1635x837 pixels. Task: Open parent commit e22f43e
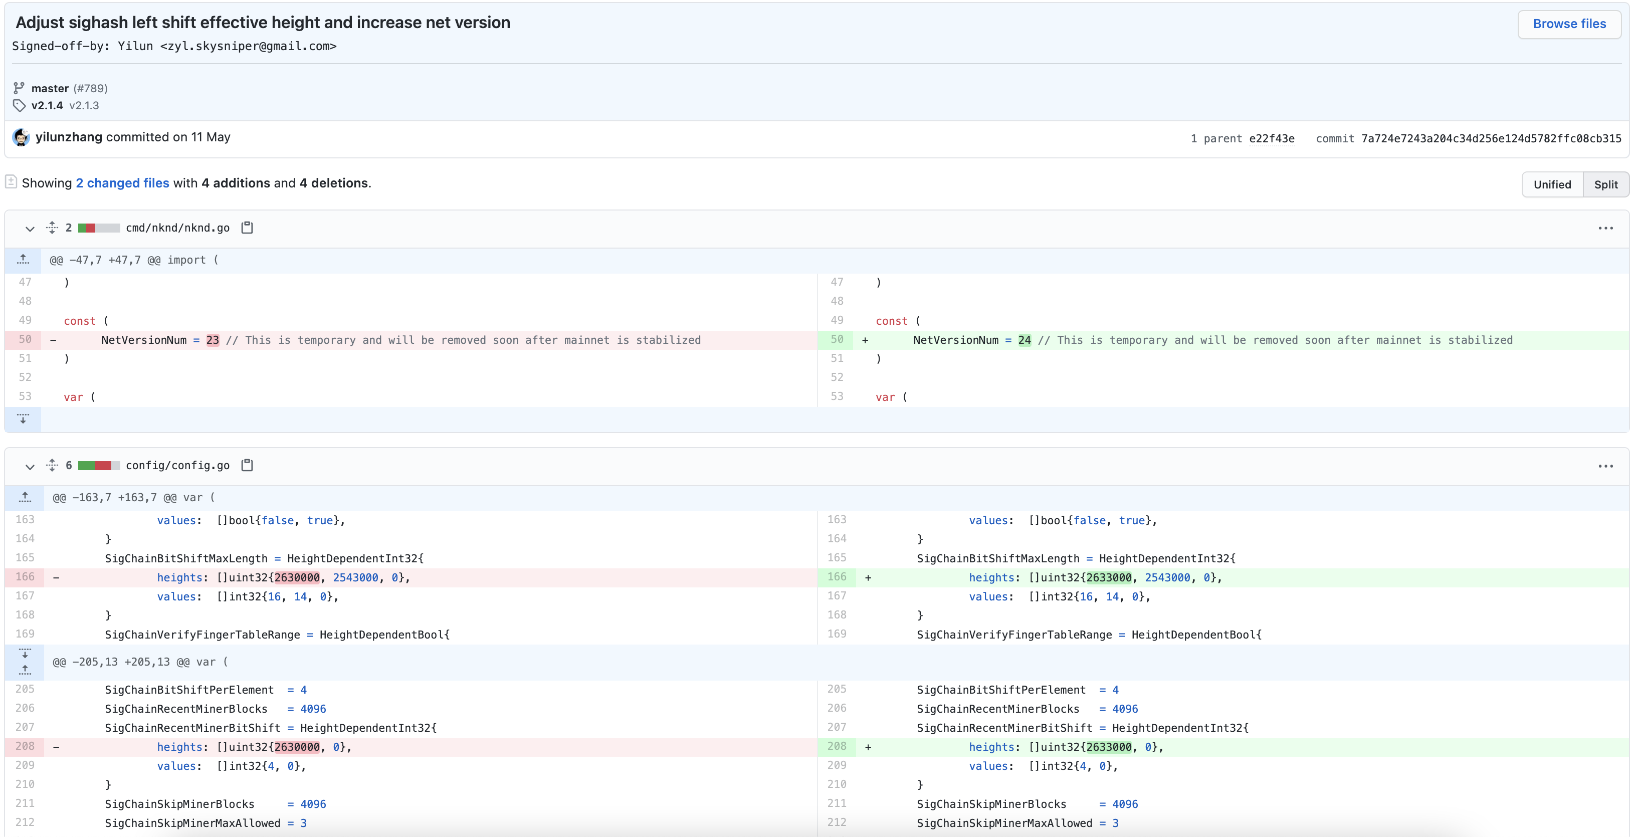1271,139
